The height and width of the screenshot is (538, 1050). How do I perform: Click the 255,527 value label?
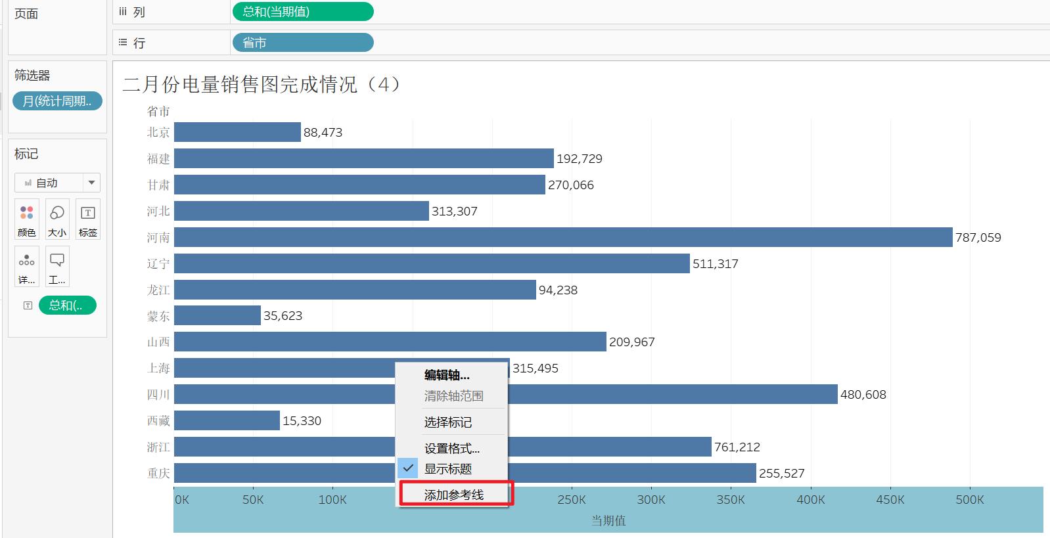782,473
